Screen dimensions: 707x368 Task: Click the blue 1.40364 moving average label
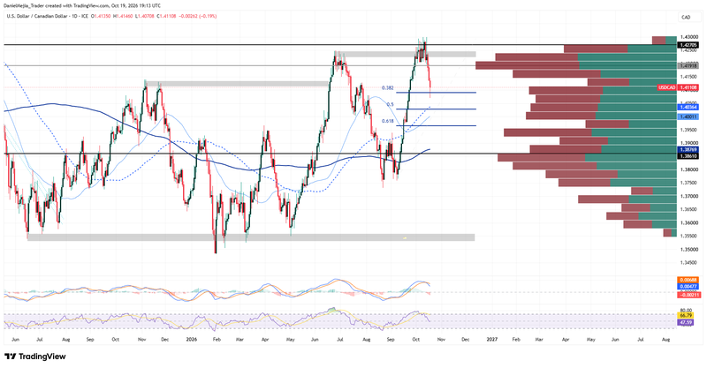point(688,107)
